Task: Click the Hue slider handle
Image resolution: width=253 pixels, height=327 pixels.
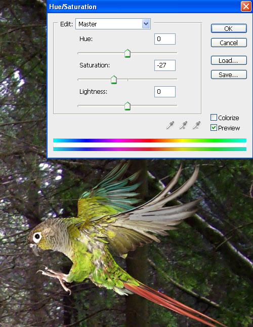Action: click(128, 53)
